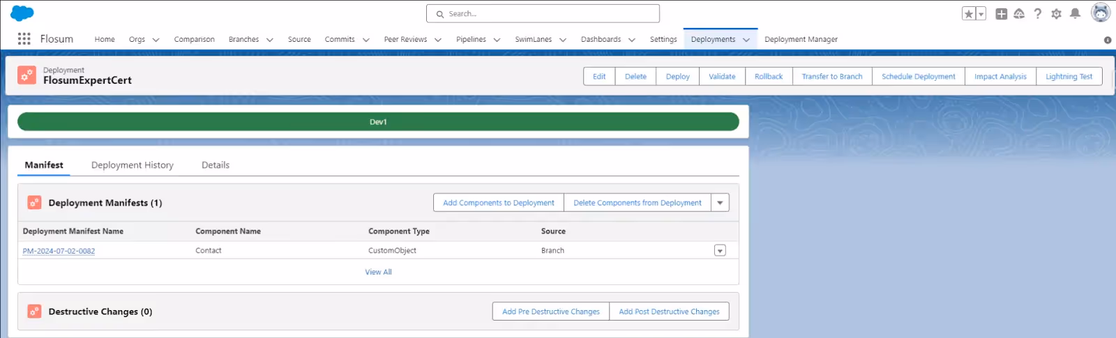Image resolution: width=1116 pixels, height=338 pixels.
Task: Click the Destructive Changes (0) heading
Action: pyautogui.click(x=100, y=312)
